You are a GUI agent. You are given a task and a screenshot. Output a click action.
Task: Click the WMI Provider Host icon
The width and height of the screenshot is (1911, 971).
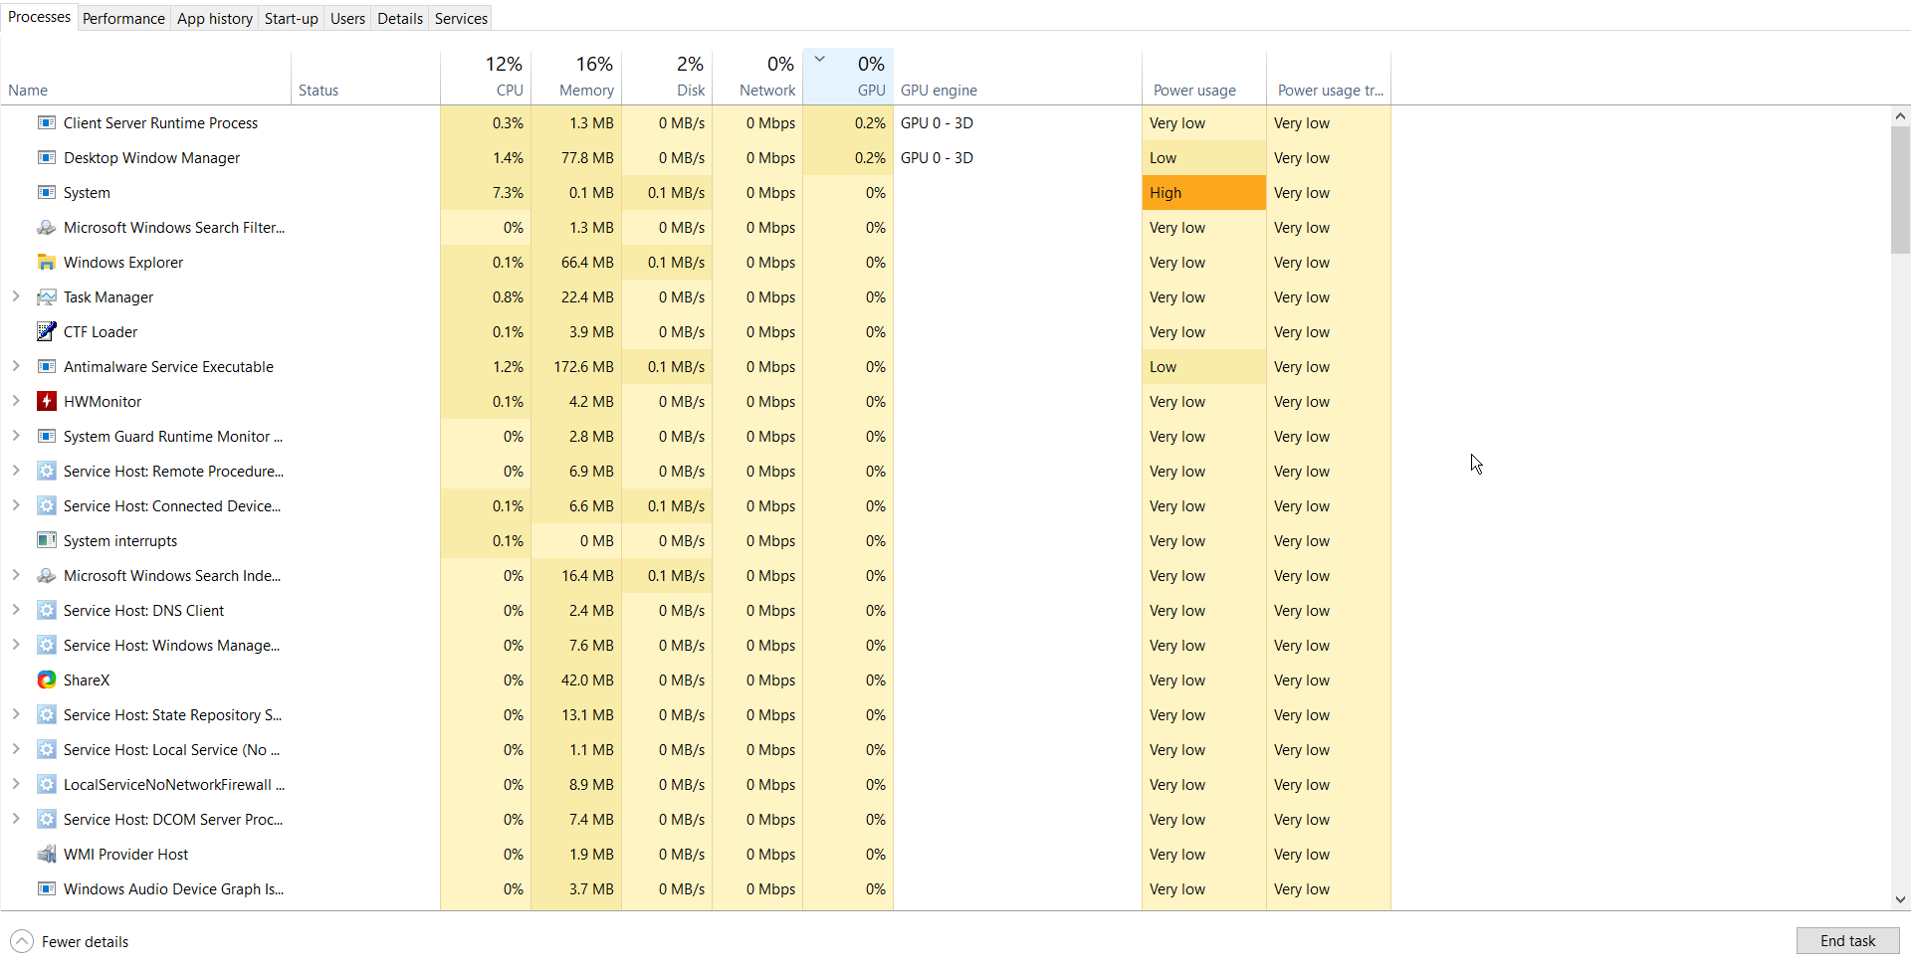[x=46, y=855]
